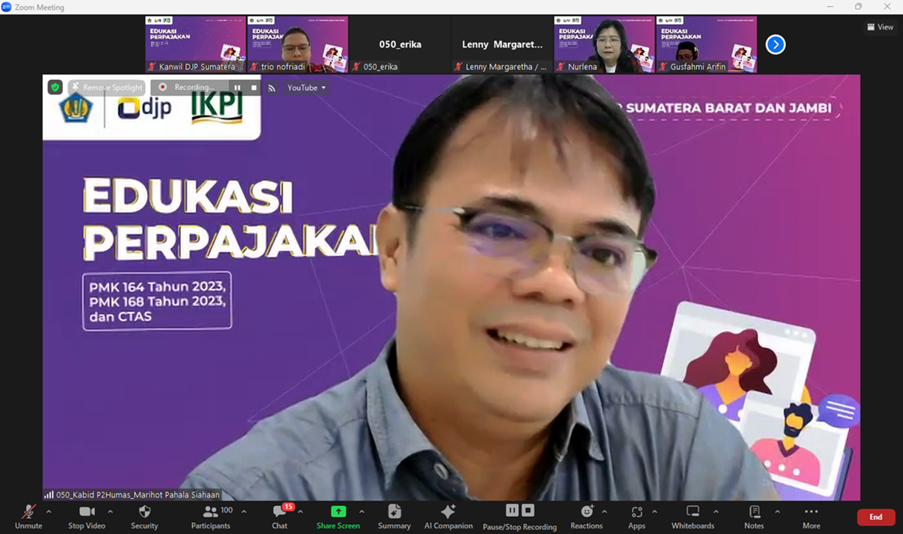Viewport: 903px width, 534px height.
Task: Open the Notes tool
Action: 754,516
